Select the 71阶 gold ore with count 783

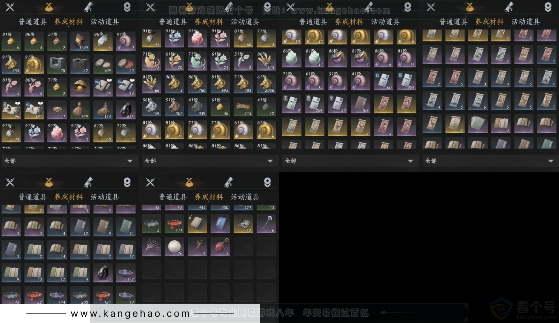[243, 84]
